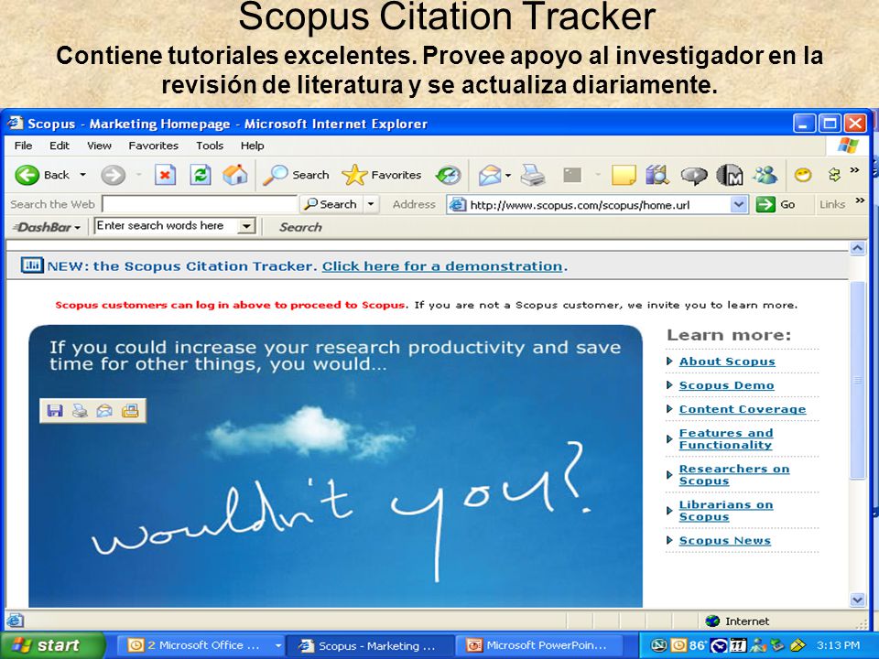Click the green Go arrow button

[x=765, y=204]
